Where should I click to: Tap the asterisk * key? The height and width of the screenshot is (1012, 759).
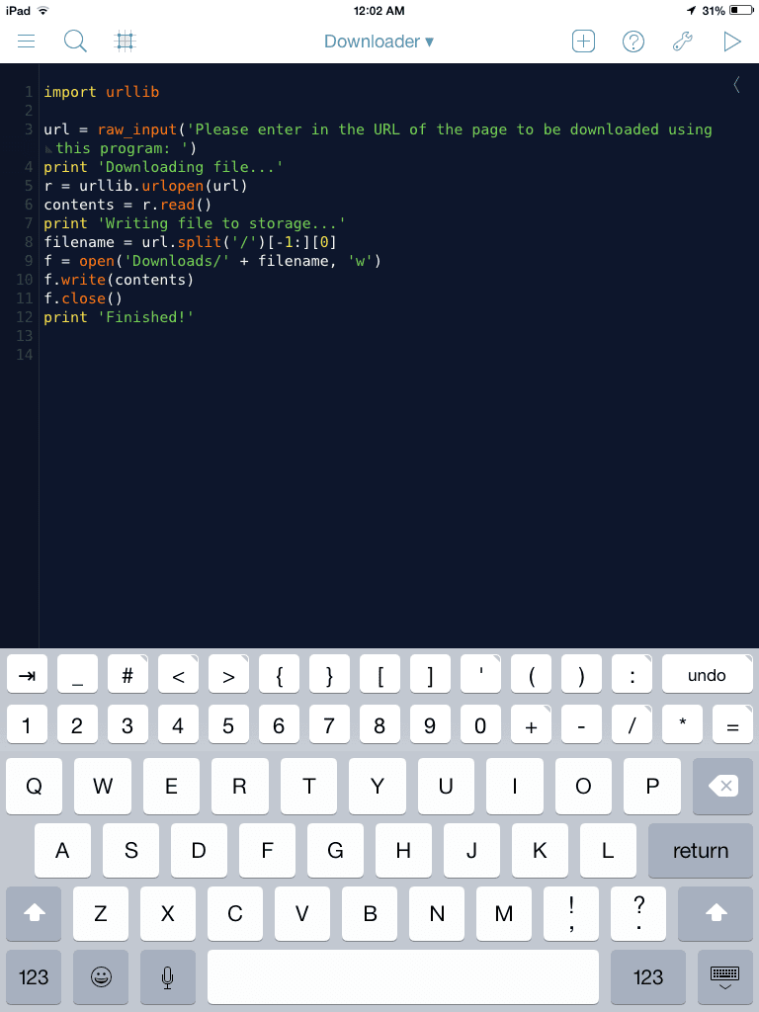[682, 724]
